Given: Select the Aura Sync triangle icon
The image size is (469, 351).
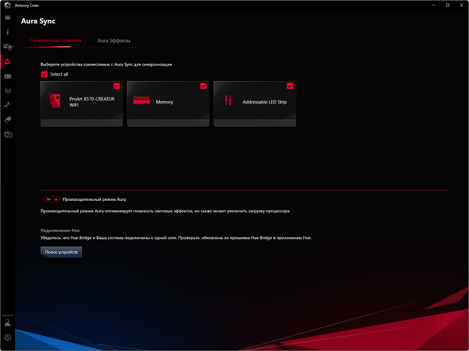Looking at the screenshot, I should 8,61.
